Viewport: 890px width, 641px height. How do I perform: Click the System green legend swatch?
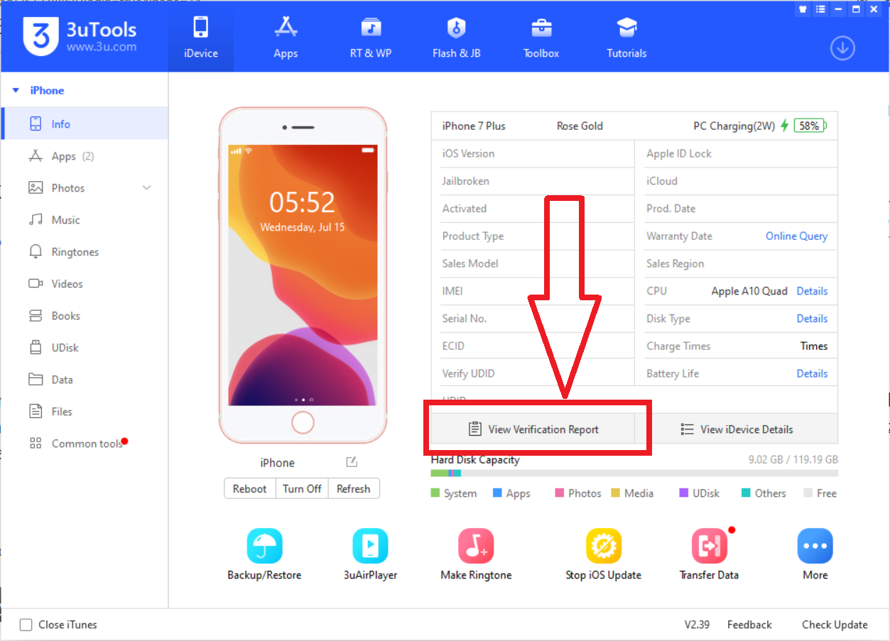[435, 493]
